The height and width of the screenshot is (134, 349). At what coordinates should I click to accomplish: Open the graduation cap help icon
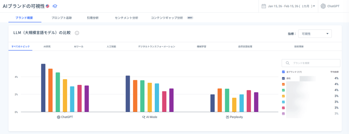click(x=55, y=6)
